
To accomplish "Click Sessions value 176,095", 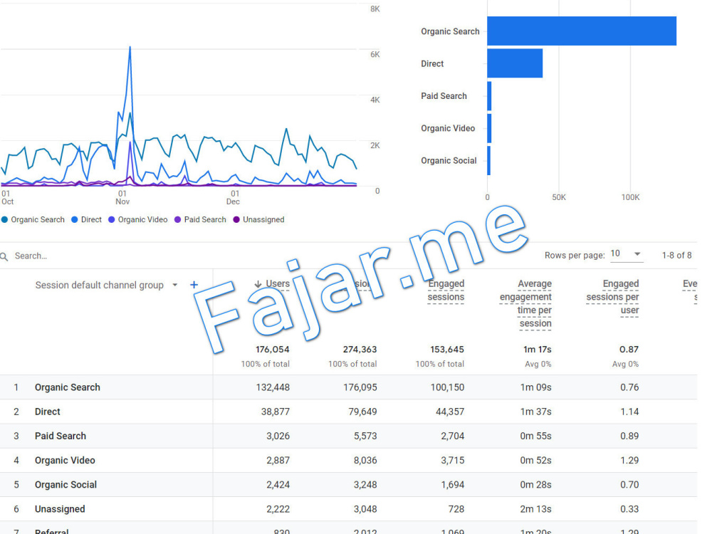I will click(x=360, y=387).
